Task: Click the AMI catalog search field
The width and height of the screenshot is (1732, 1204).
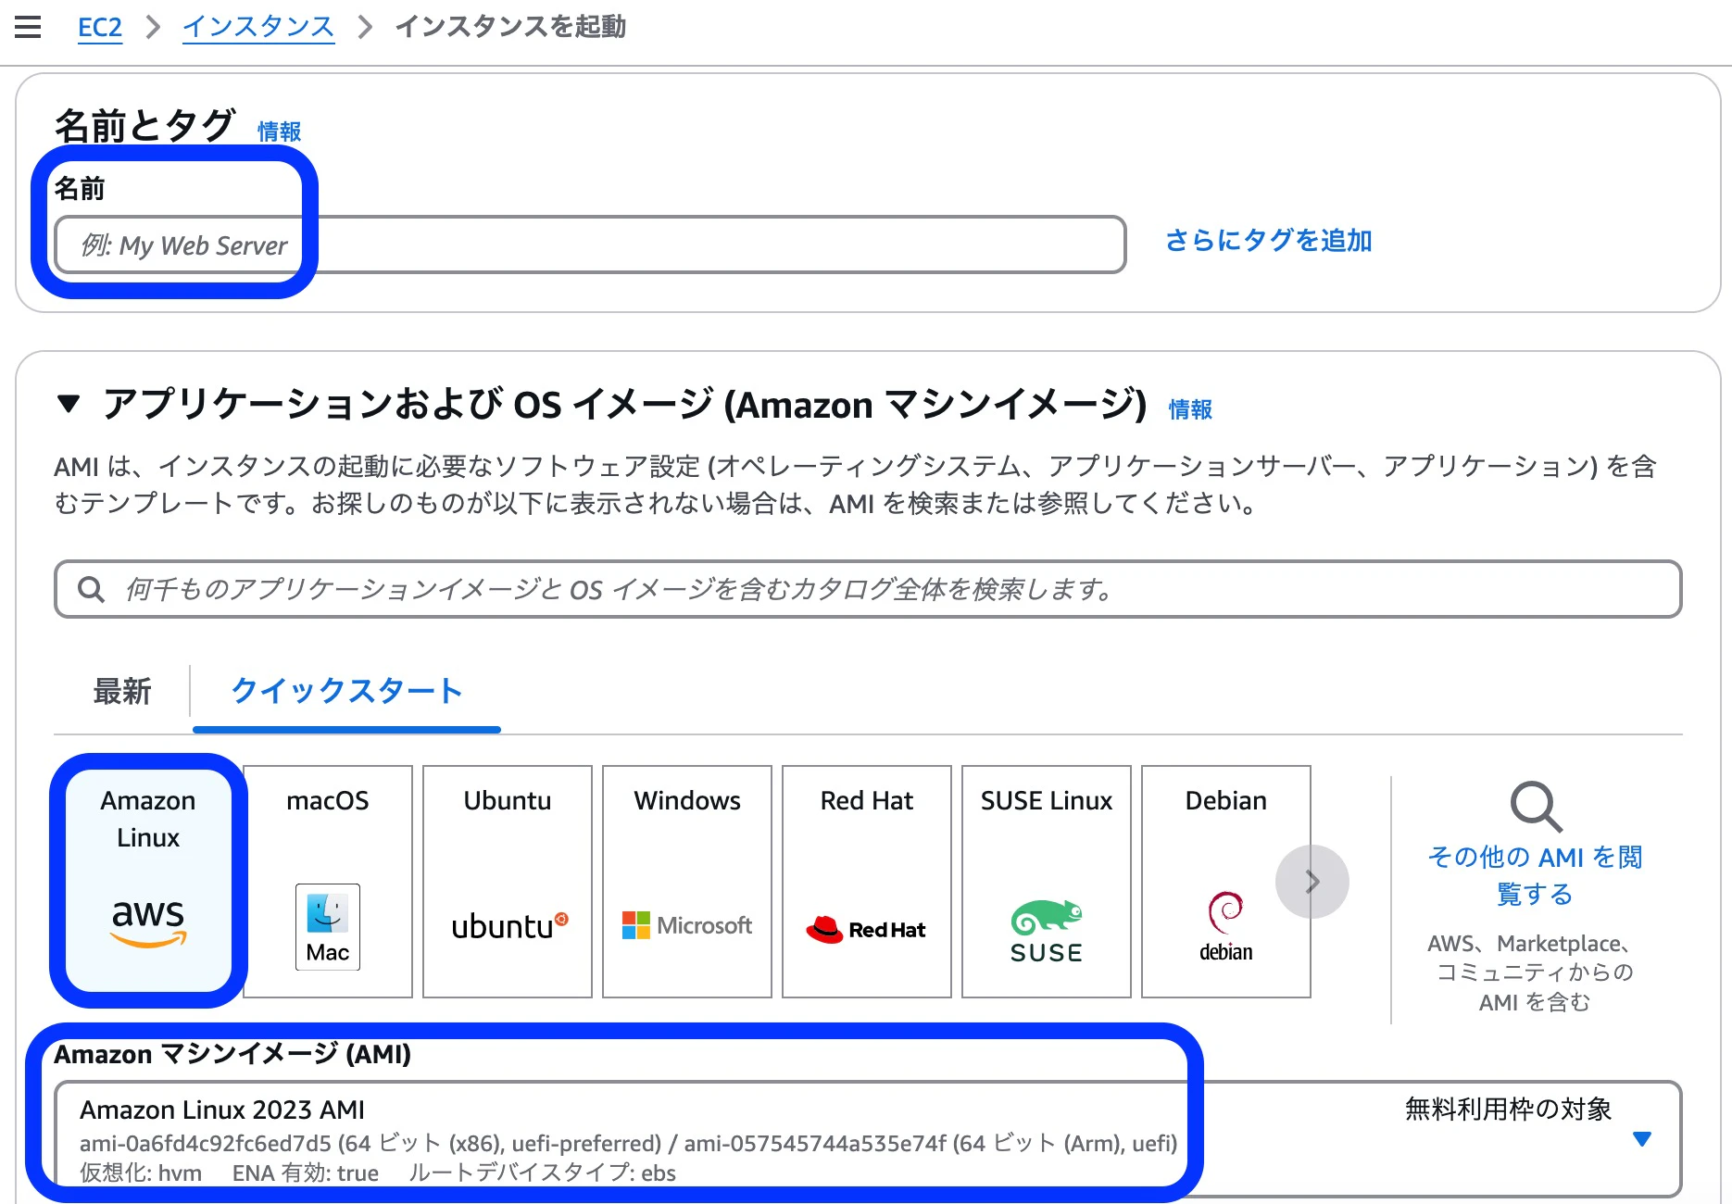Action: pyautogui.click(x=868, y=589)
